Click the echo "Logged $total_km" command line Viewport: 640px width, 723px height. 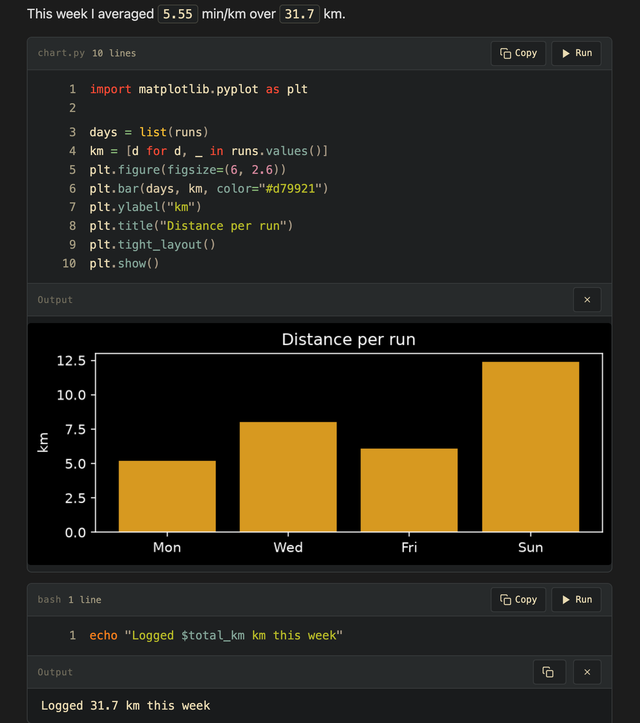click(x=216, y=635)
